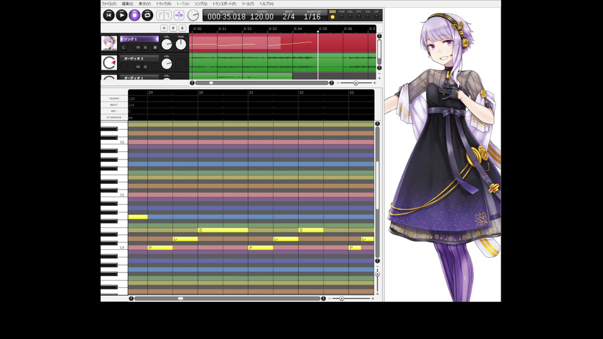Click the 0:33 mark on time ruler

(x=273, y=29)
